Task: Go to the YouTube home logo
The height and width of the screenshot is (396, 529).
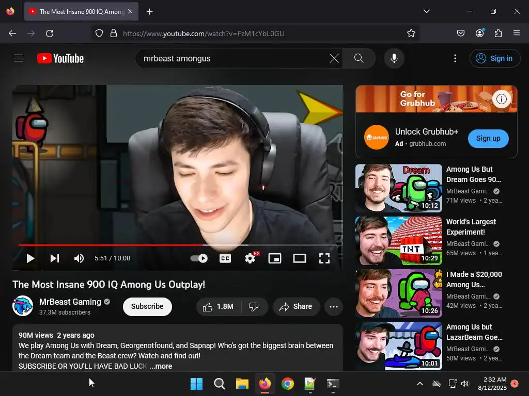Action: tap(60, 58)
